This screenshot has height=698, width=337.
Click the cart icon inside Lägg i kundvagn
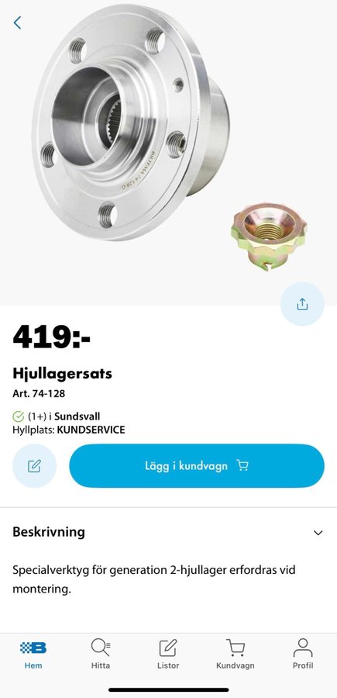(242, 465)
